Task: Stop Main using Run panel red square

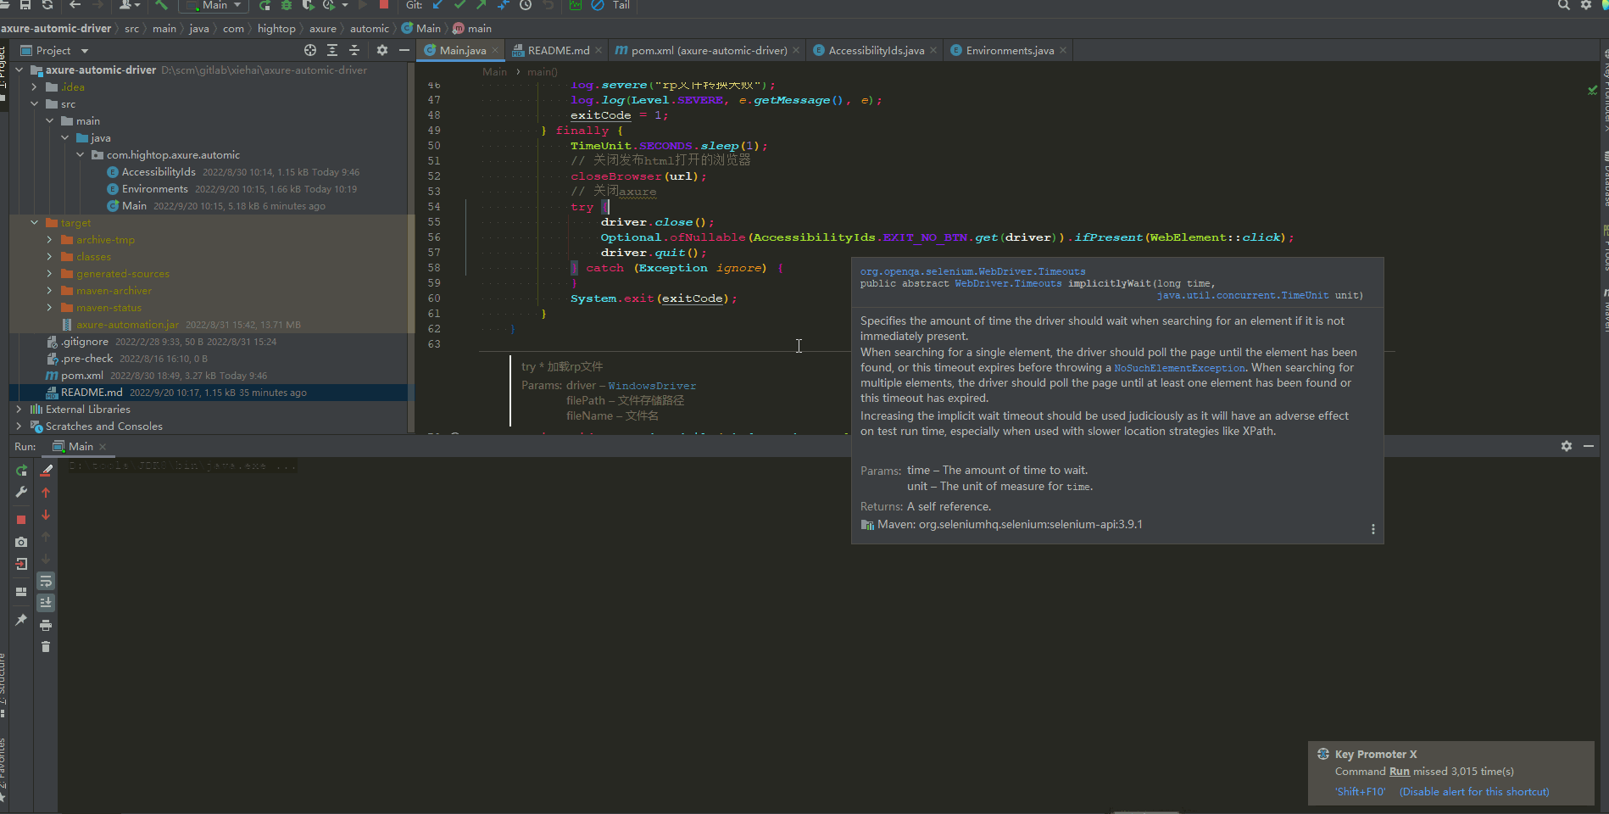Action: point(21,520)
